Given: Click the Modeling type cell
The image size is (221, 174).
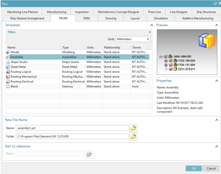Looking at the screenshot, I should [68, 52].
